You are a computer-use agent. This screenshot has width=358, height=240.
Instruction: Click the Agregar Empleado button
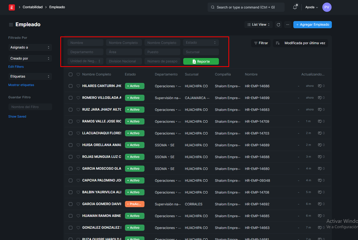coord(312,25)
